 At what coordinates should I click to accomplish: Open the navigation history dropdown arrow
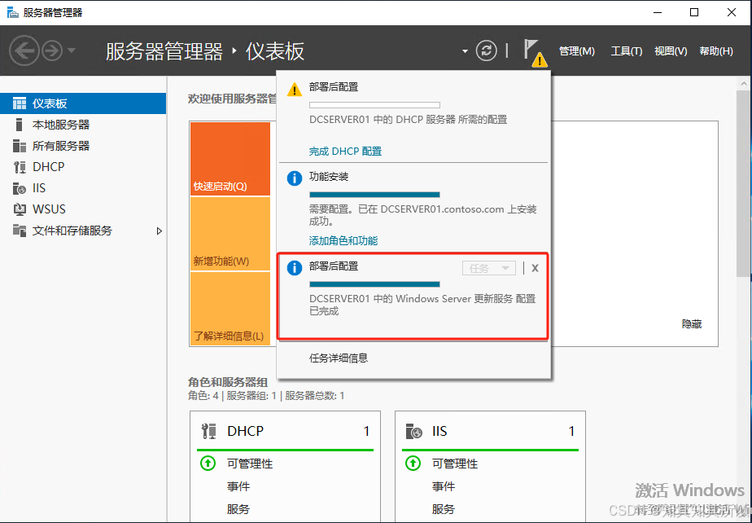coord(72,50)
